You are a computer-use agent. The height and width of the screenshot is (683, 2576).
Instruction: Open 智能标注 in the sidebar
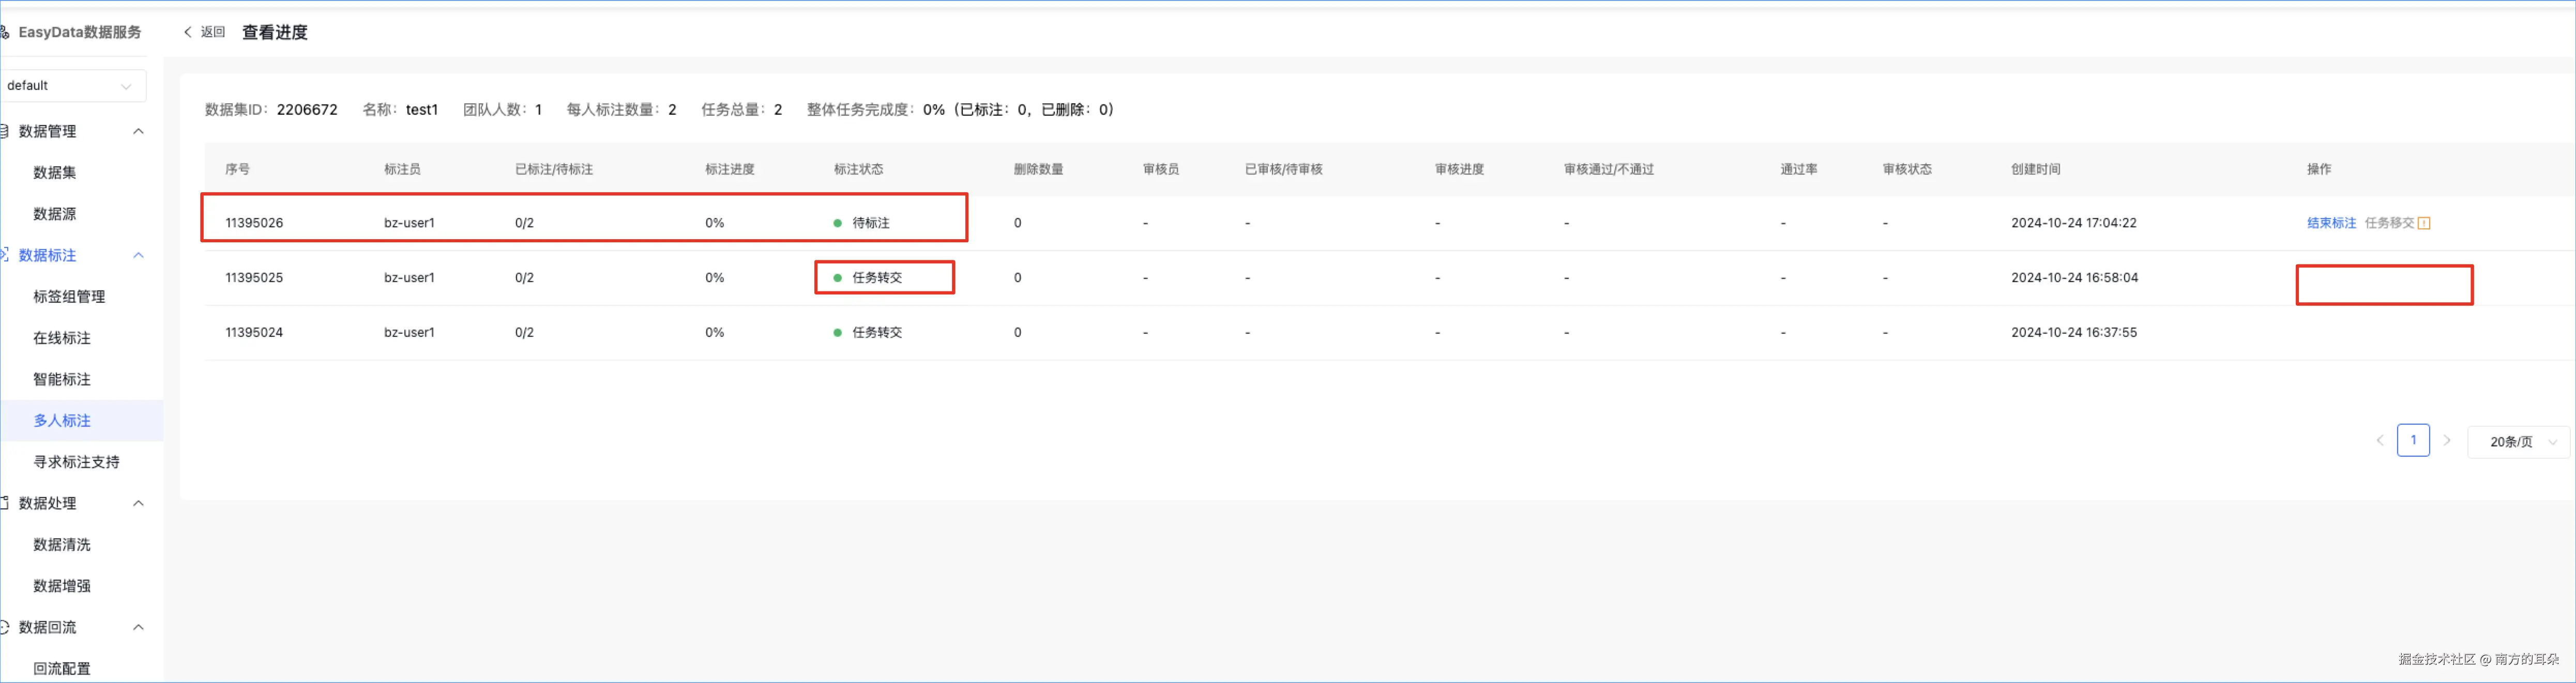tap(62, 379)
